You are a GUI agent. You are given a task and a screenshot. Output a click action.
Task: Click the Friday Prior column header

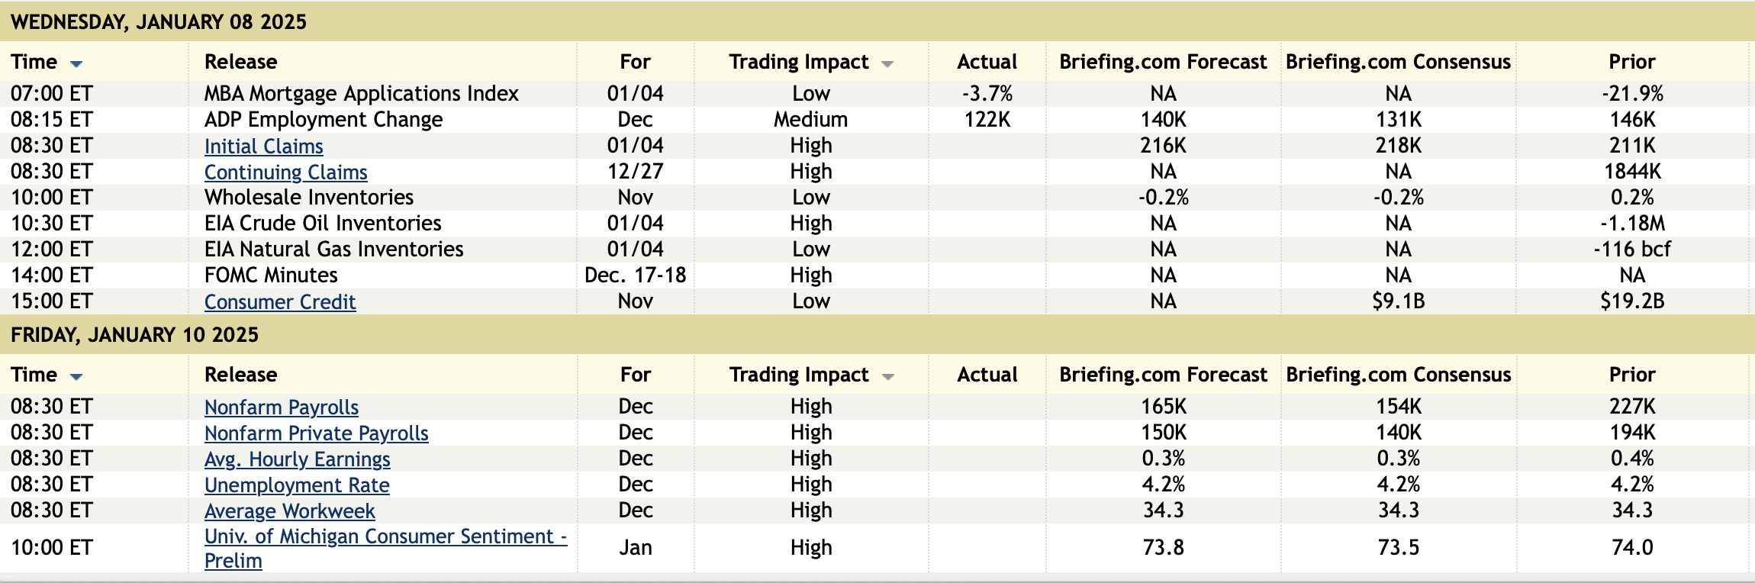coord(1631,375)
